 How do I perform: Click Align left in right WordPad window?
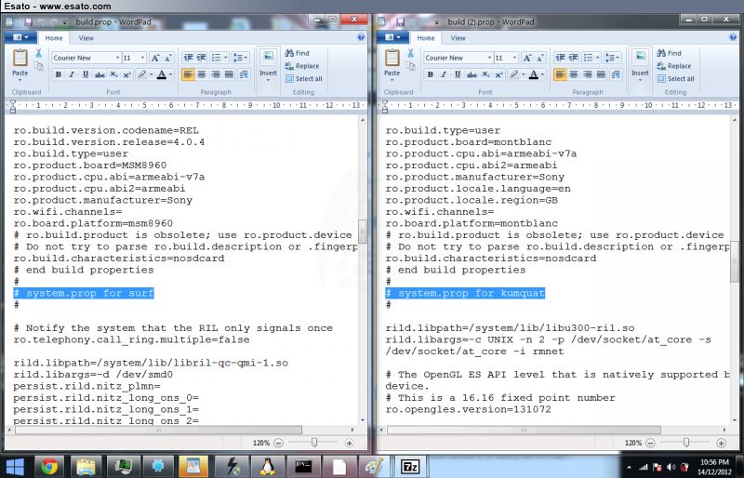point(560,74)
